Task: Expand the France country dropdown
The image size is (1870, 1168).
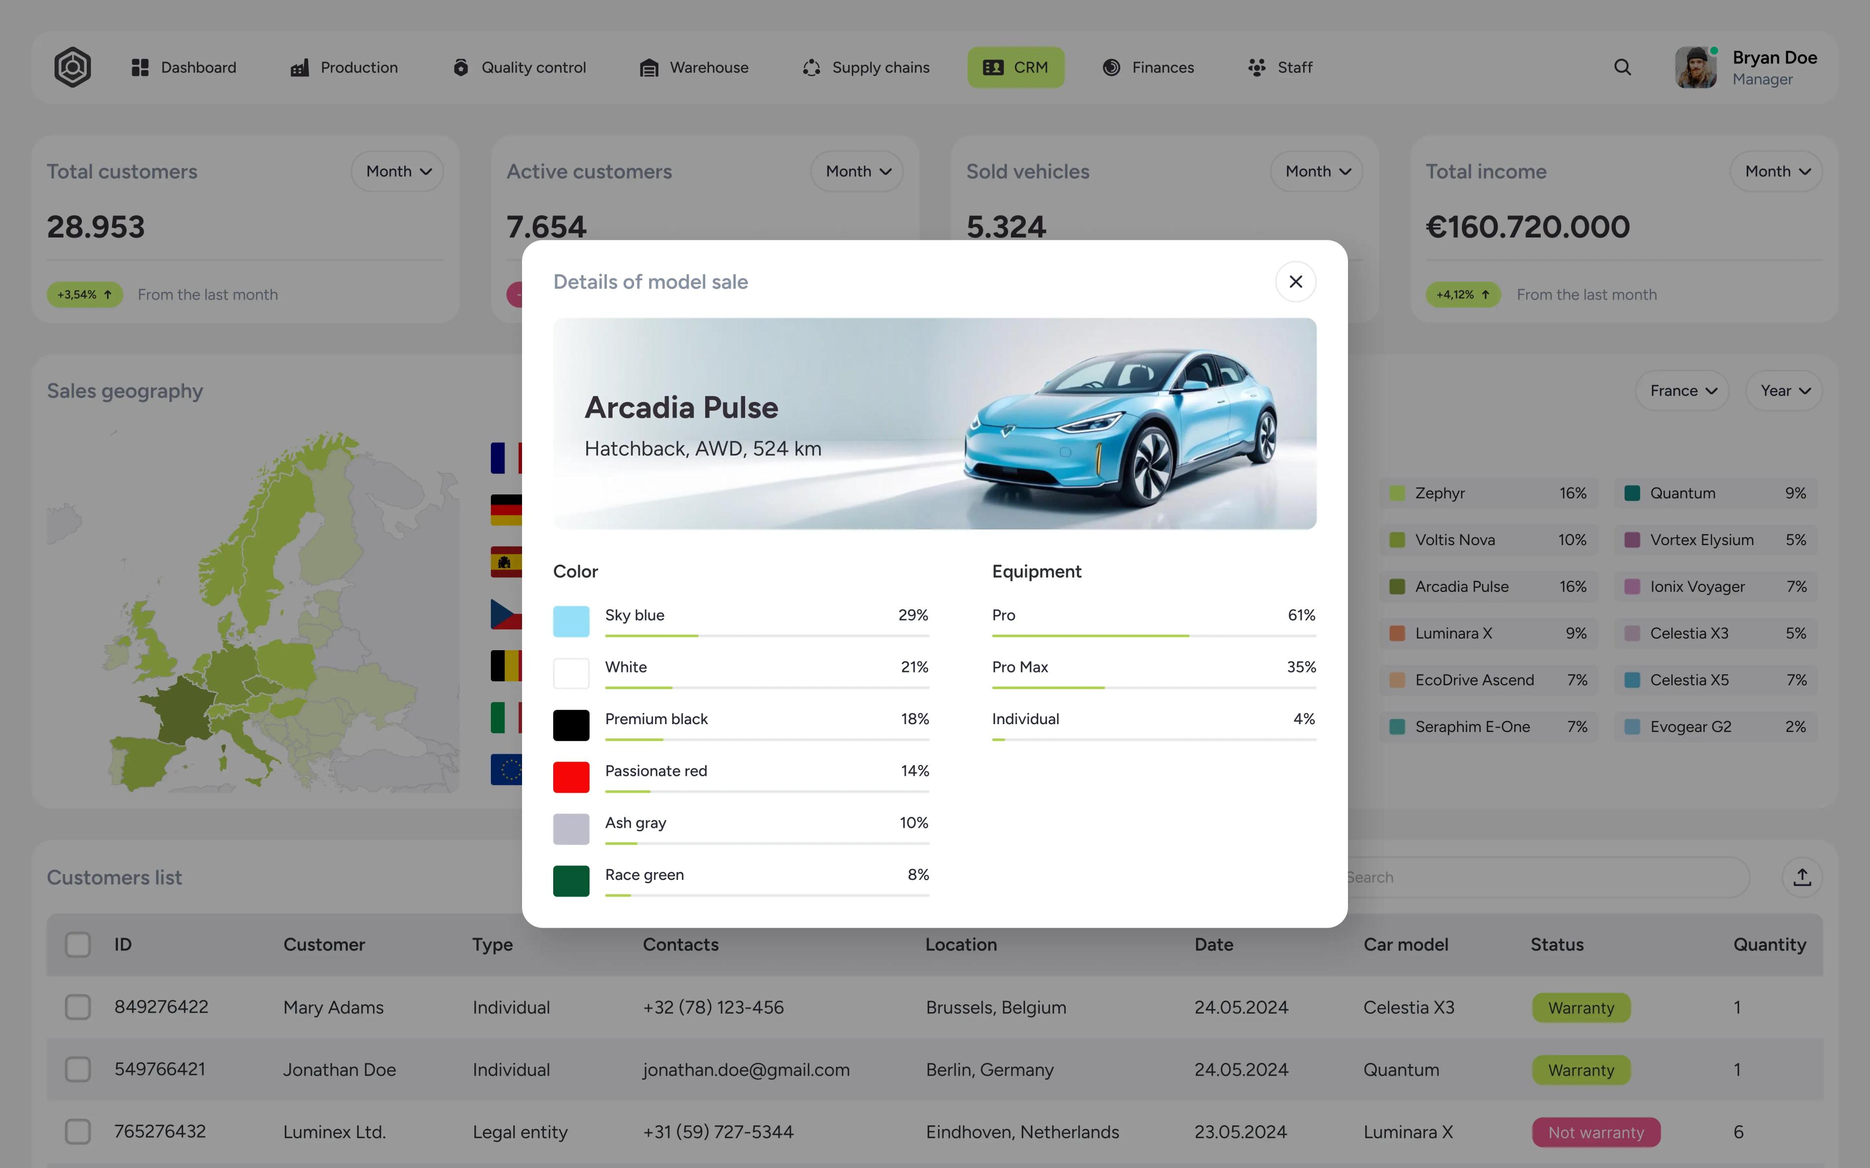Action: pyautogui.click(x=1682, y=391)
